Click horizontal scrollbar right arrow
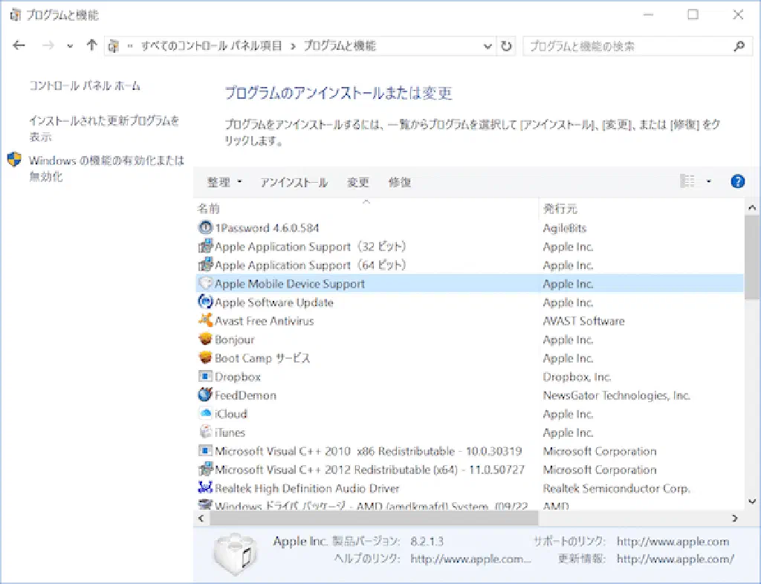The width and height of the screenshot is (761, 584). (735, 518)
